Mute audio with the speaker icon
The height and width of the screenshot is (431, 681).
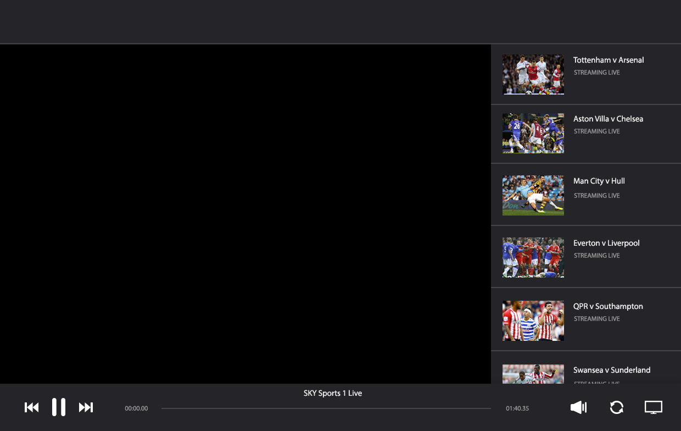(x=579, y=407)
